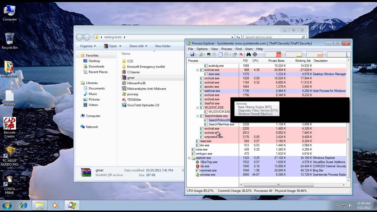Open Barcode Creator desktop icon
The image size is (377, 212).
click(9, 127)
